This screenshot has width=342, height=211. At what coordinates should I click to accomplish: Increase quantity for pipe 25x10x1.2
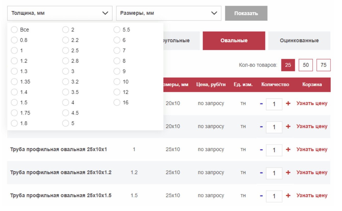[288, 172]
